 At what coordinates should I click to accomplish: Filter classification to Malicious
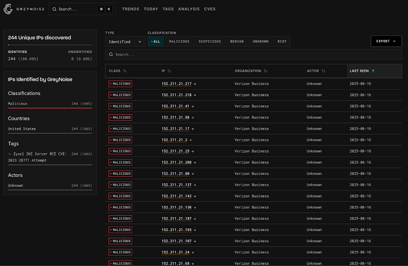(x=179, y=41)
